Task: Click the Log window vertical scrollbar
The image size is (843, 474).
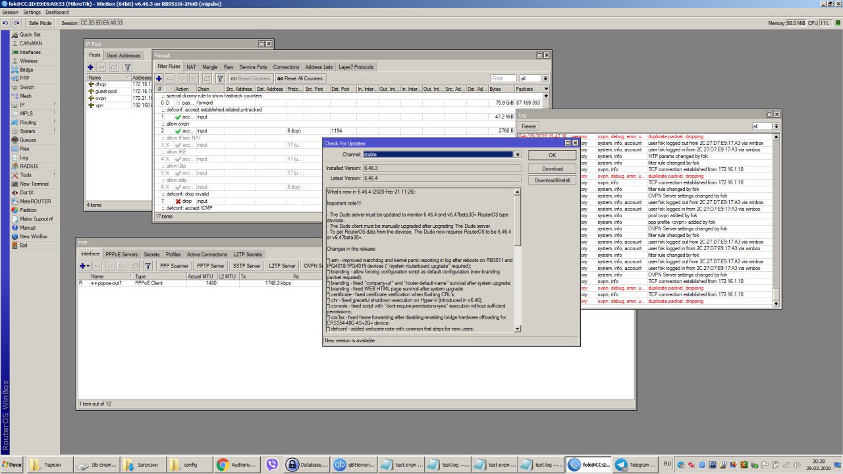Action: pos(776,219)
